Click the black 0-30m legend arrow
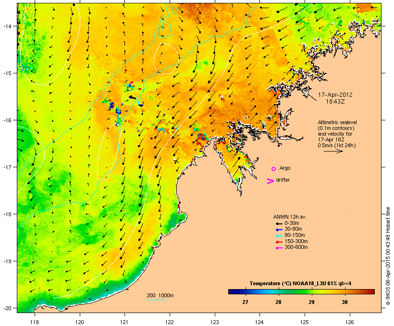The image size is (394, 326). pyautogui.click(x=279, y=223)
